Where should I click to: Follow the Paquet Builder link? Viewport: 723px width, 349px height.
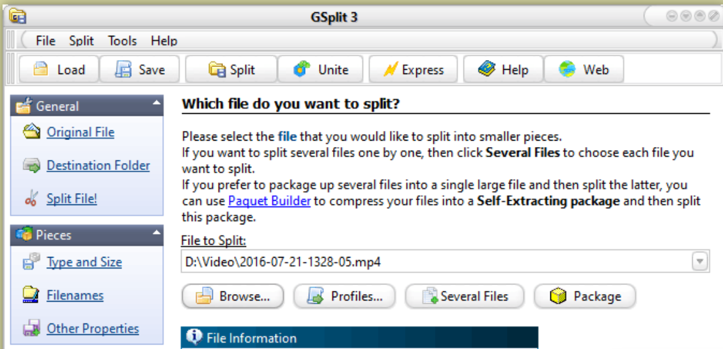269,201
